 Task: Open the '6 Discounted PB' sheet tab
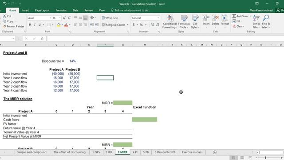pyautogui.click(x=165, y=152)
